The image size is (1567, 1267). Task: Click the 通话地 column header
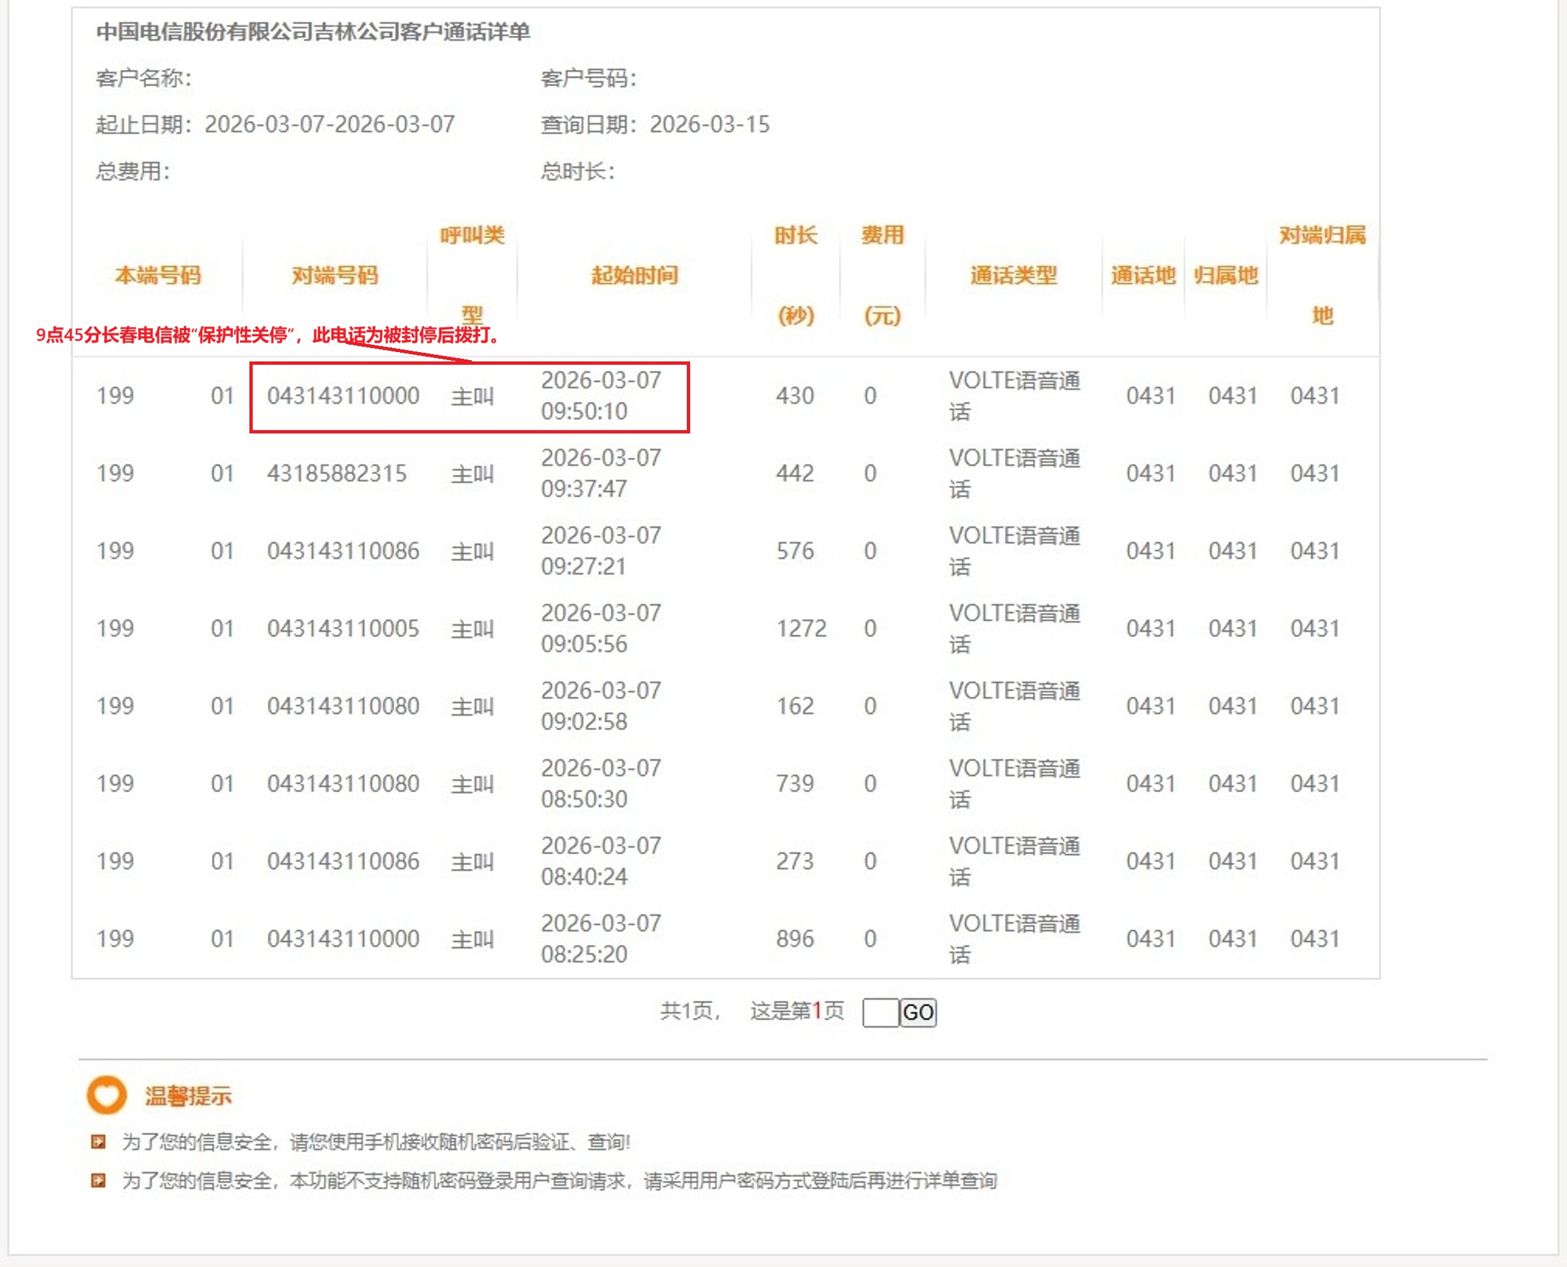click(1143, 275)
